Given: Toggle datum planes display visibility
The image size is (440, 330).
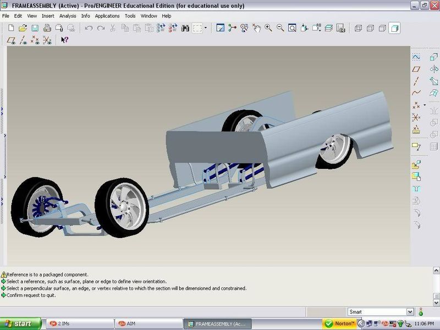Looking at the screenshot, I should pos(11,40).
